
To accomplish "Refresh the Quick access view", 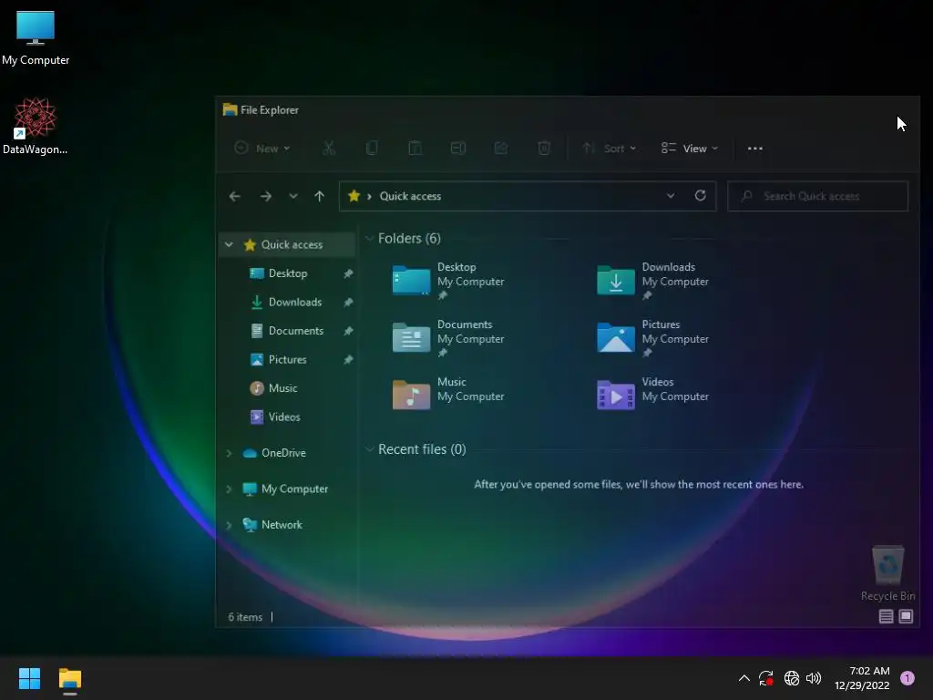I will [701, 195].
